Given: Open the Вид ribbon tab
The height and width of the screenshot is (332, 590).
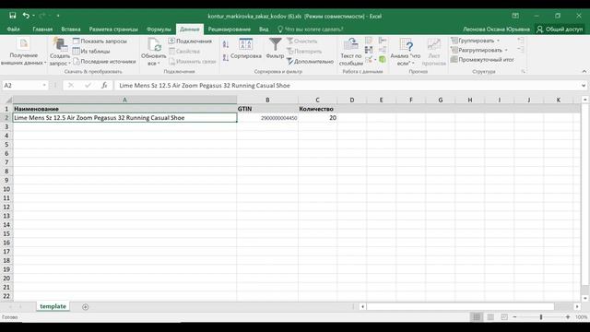Looking at the screenshot, I should point(264,29).
